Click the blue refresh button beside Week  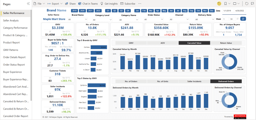tap(243, 19)
